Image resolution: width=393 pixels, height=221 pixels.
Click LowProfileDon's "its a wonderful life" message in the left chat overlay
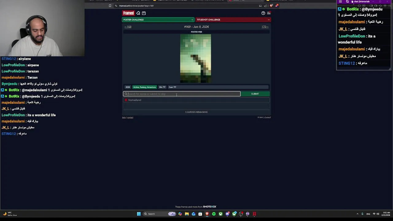(x=29, y=115)
